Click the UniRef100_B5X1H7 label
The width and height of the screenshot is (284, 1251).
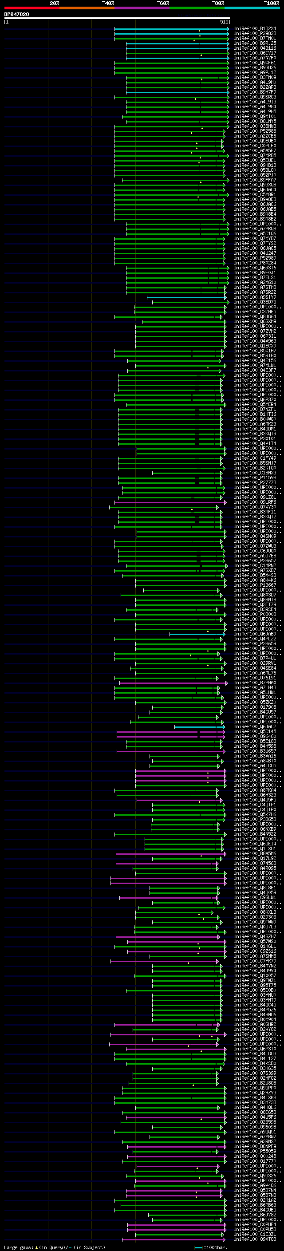point(255,351)
